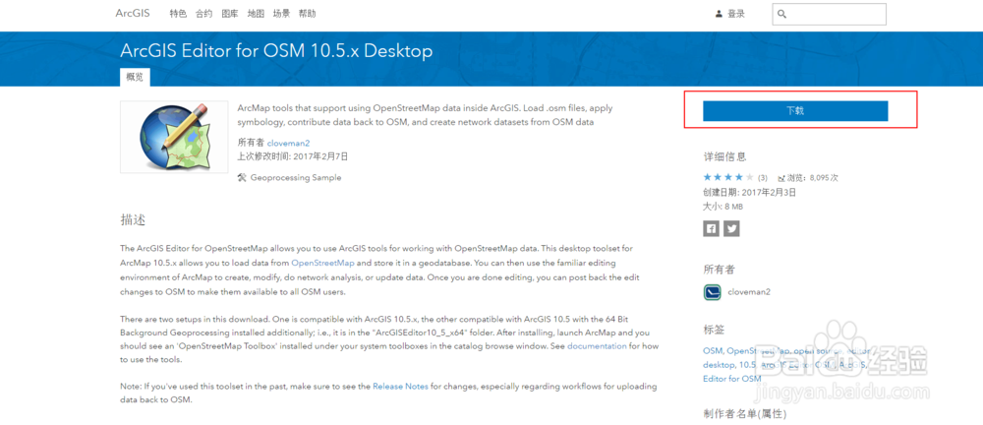Image resolution: width=983 pixels, height=425 pixels.
Task: Click the 详细信息 heading
Action: [x=725, y=157]
